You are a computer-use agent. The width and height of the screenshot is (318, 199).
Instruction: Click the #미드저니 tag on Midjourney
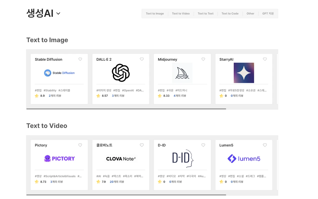181,90
